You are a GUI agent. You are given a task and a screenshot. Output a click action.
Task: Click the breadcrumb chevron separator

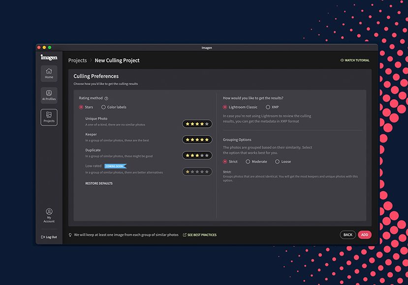point(91,60)
